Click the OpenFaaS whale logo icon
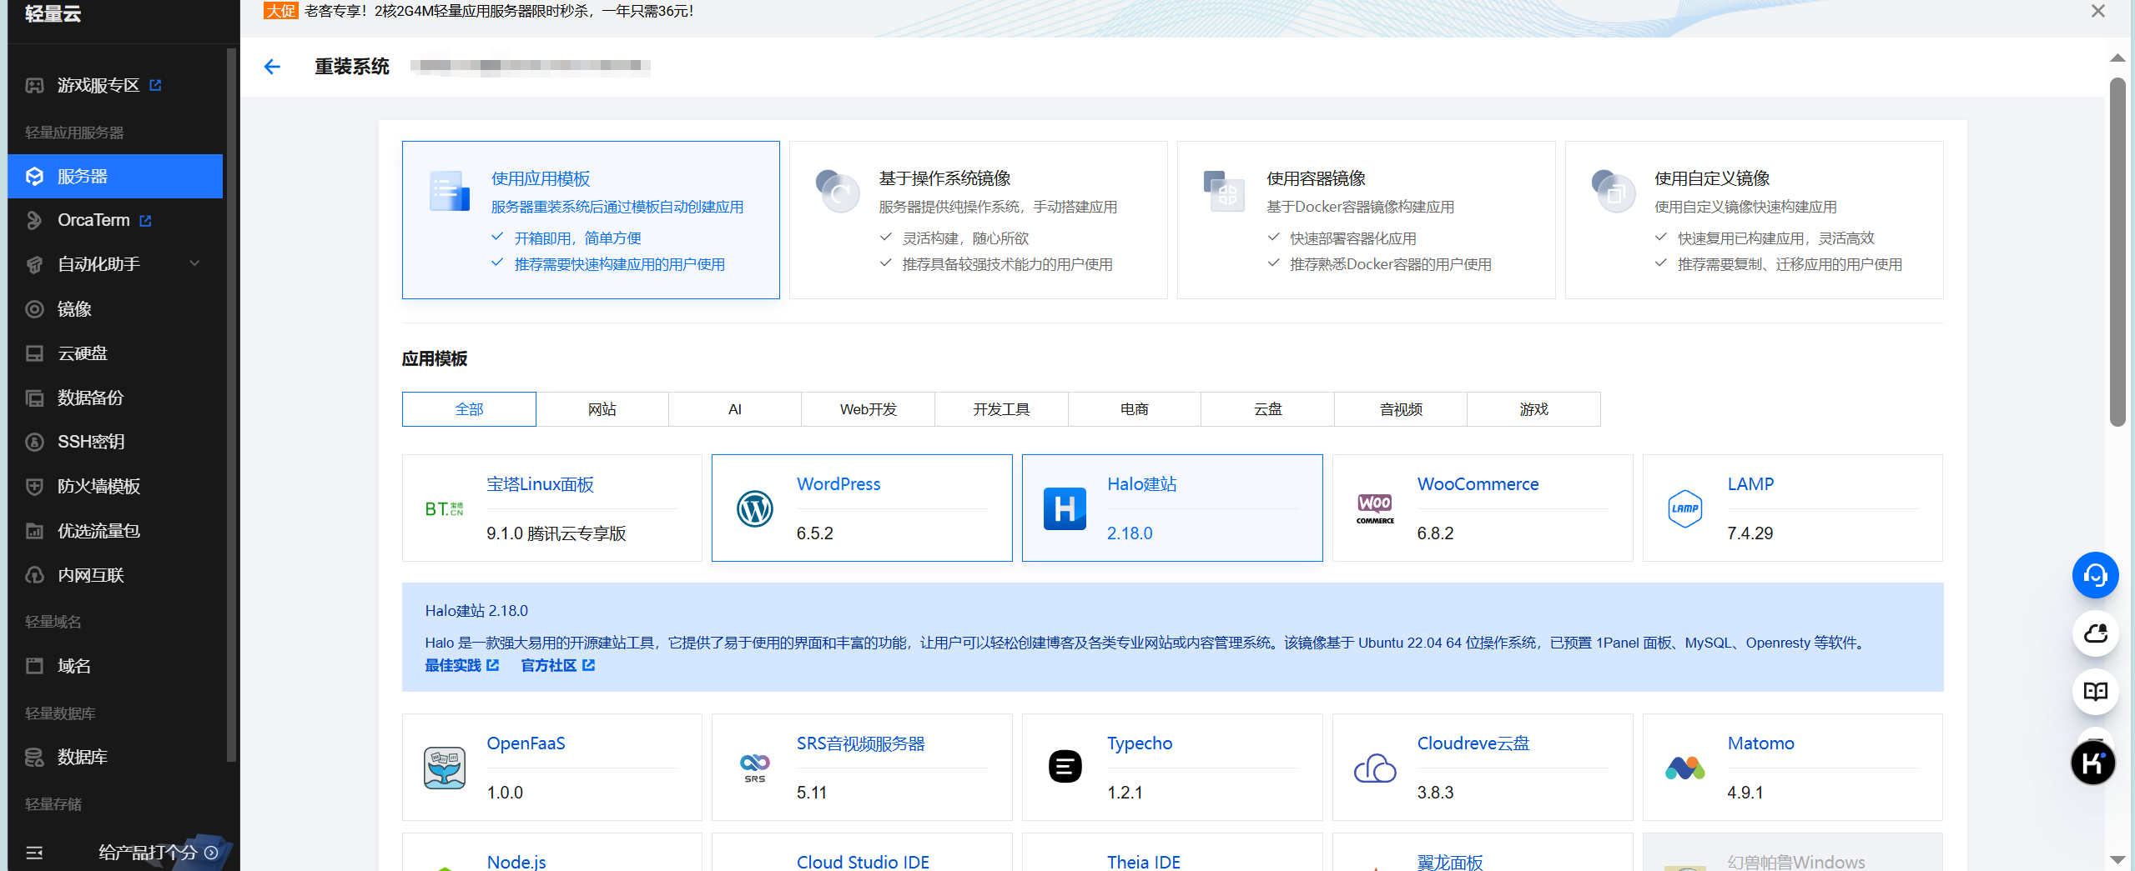 click(445, 768)
